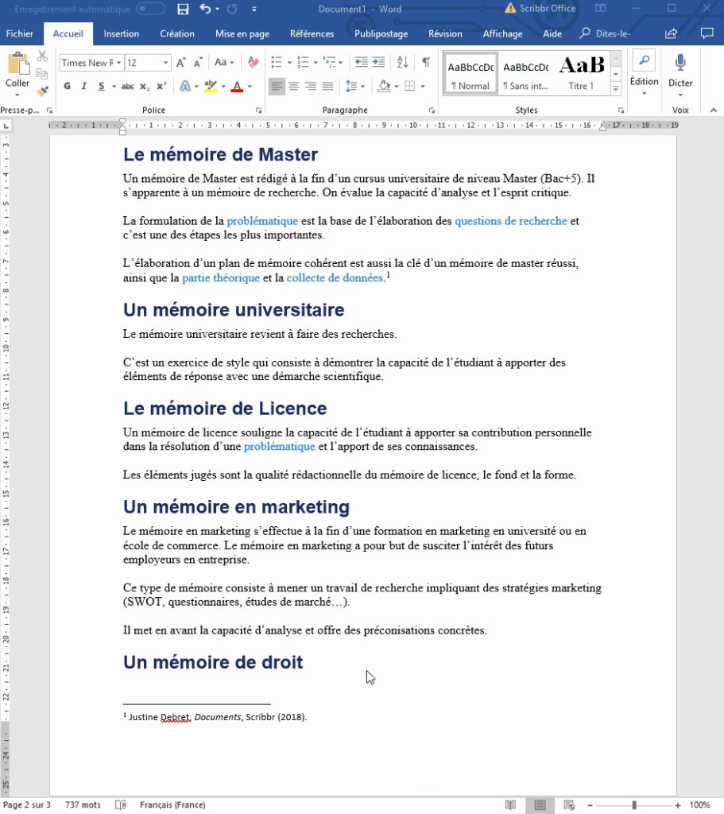Toggle italic formatting (I button)

(84, 87)
